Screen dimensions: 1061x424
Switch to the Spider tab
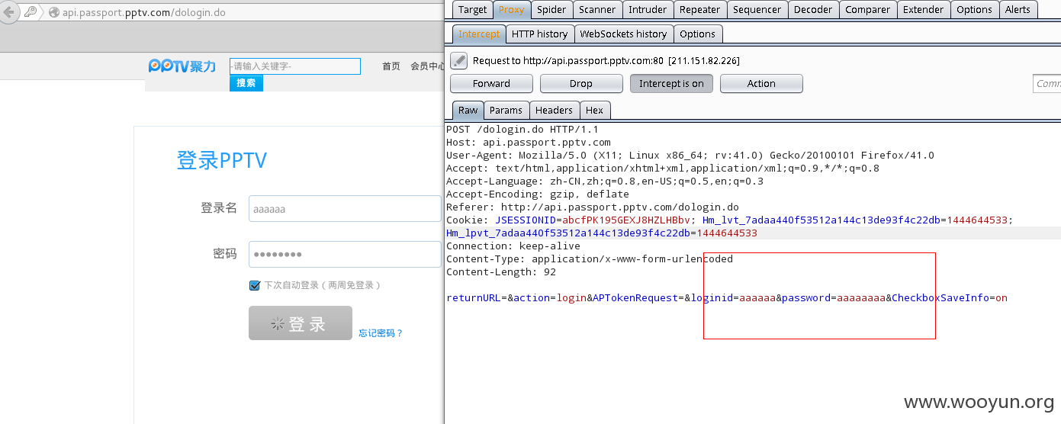551,9
